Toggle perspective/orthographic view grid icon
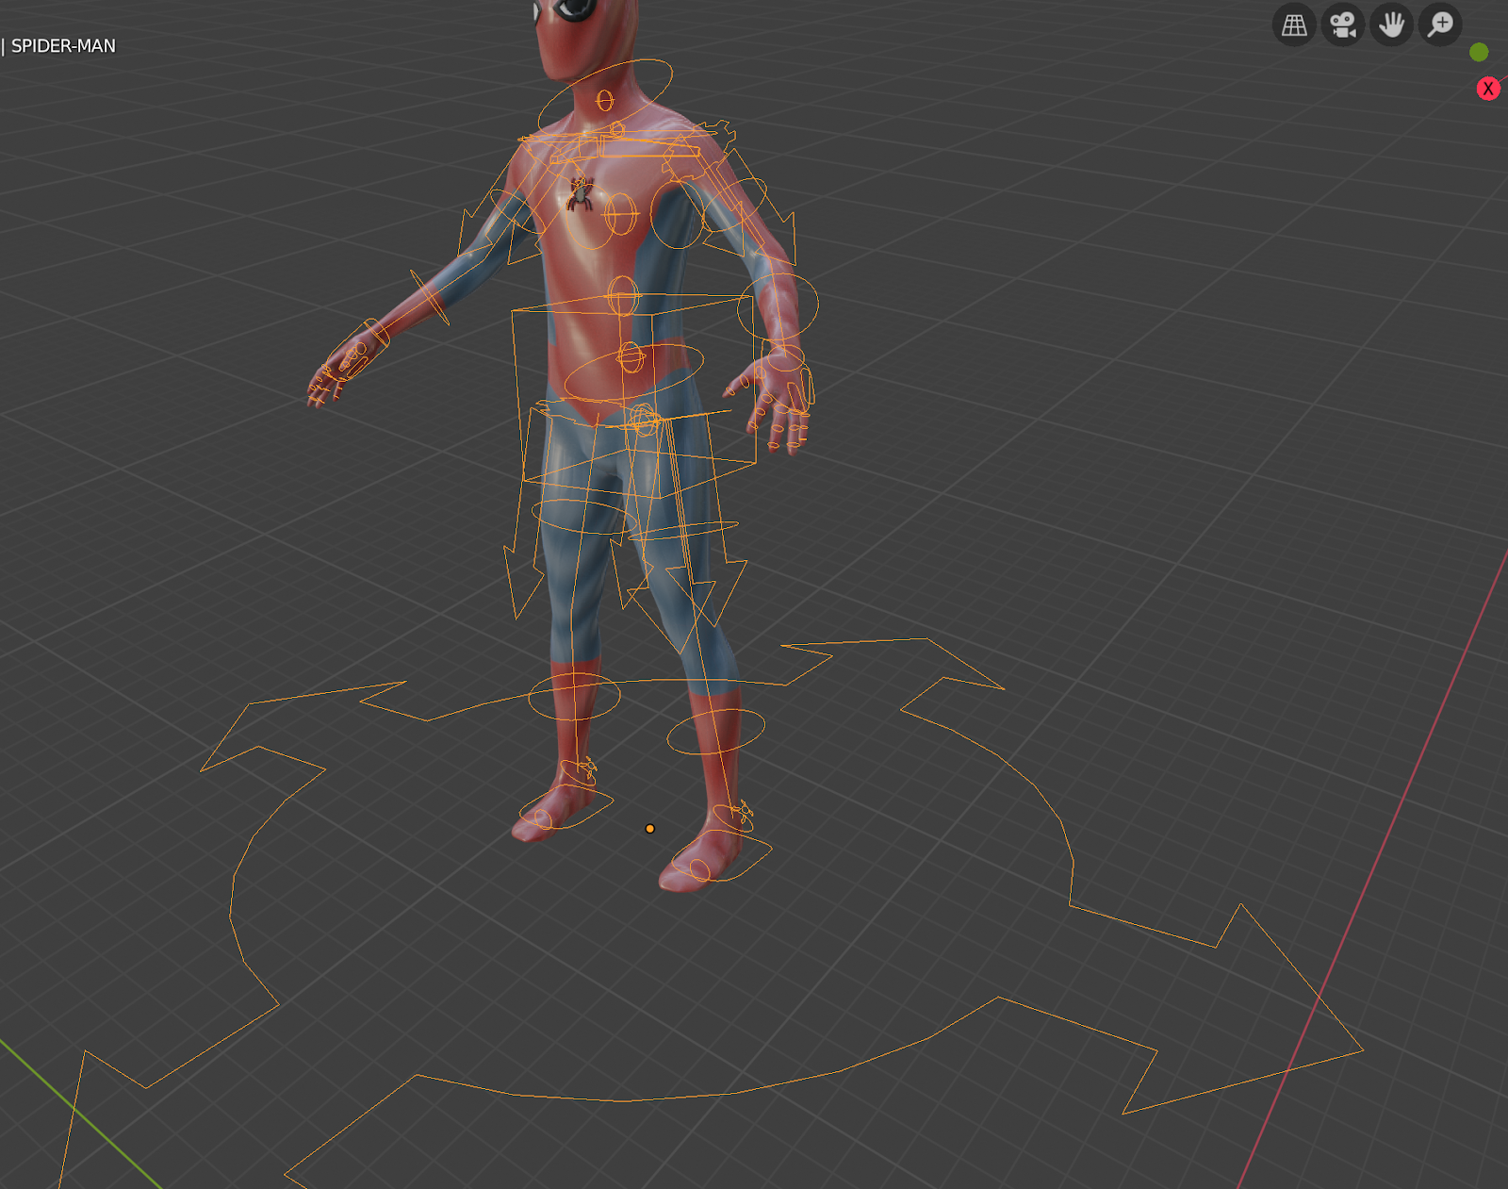Screen dimensions: 1508x1189 1294,25
